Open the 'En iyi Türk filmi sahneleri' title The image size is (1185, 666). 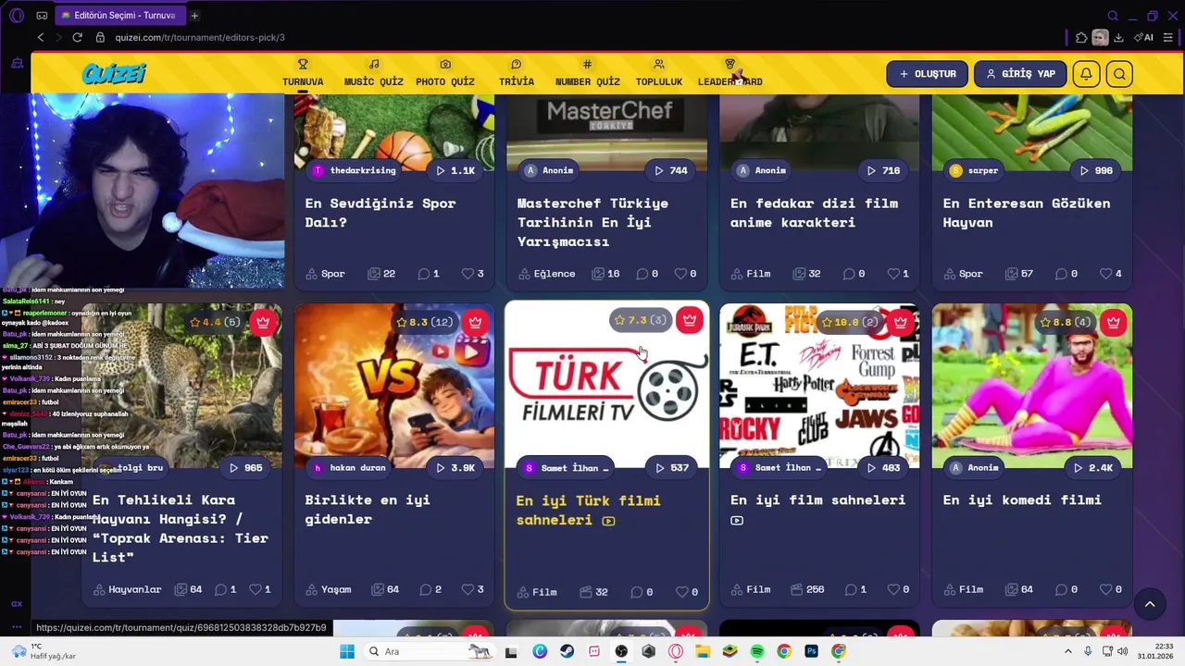coord(588,511)
